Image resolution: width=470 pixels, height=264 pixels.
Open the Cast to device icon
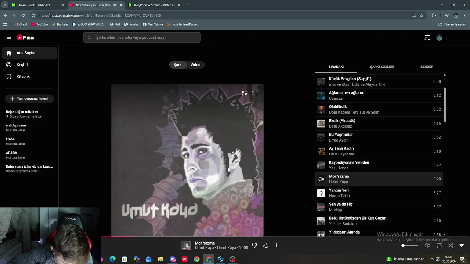pyautogui.click(x=427, y=37)
